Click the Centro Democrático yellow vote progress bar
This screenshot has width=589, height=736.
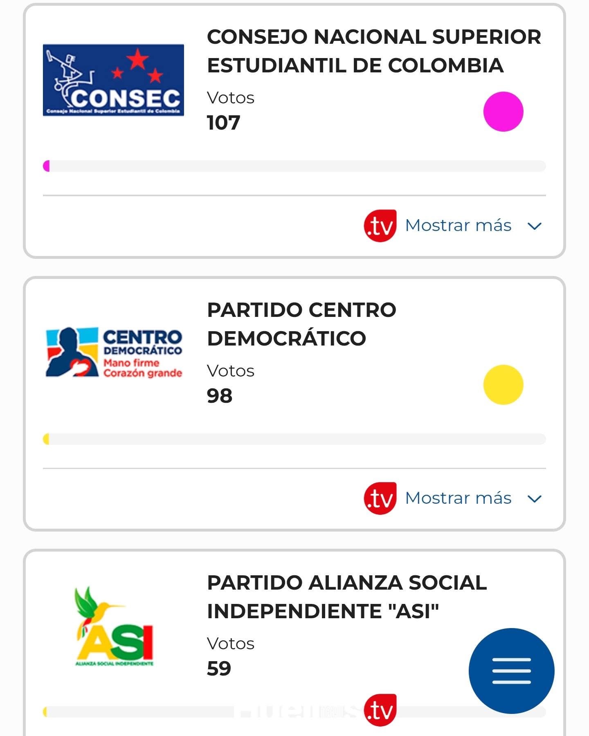tap(294, 439)
